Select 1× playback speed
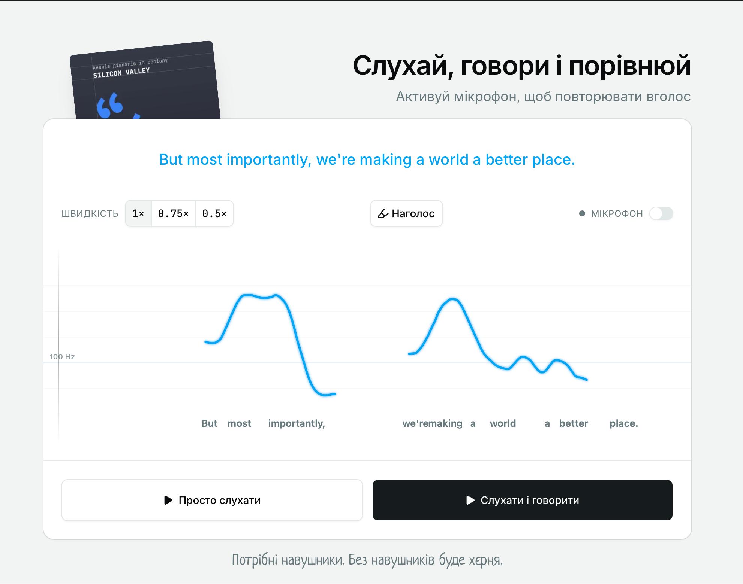 tap(138, 213)
